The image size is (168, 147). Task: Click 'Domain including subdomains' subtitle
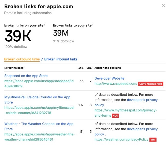pyautogui.click(x=28, y=13)
